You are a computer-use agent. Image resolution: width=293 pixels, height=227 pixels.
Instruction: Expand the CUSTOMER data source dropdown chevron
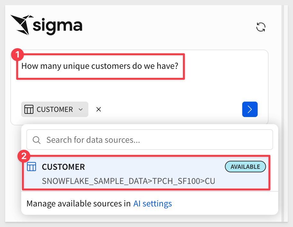click(x=81, y=109)
